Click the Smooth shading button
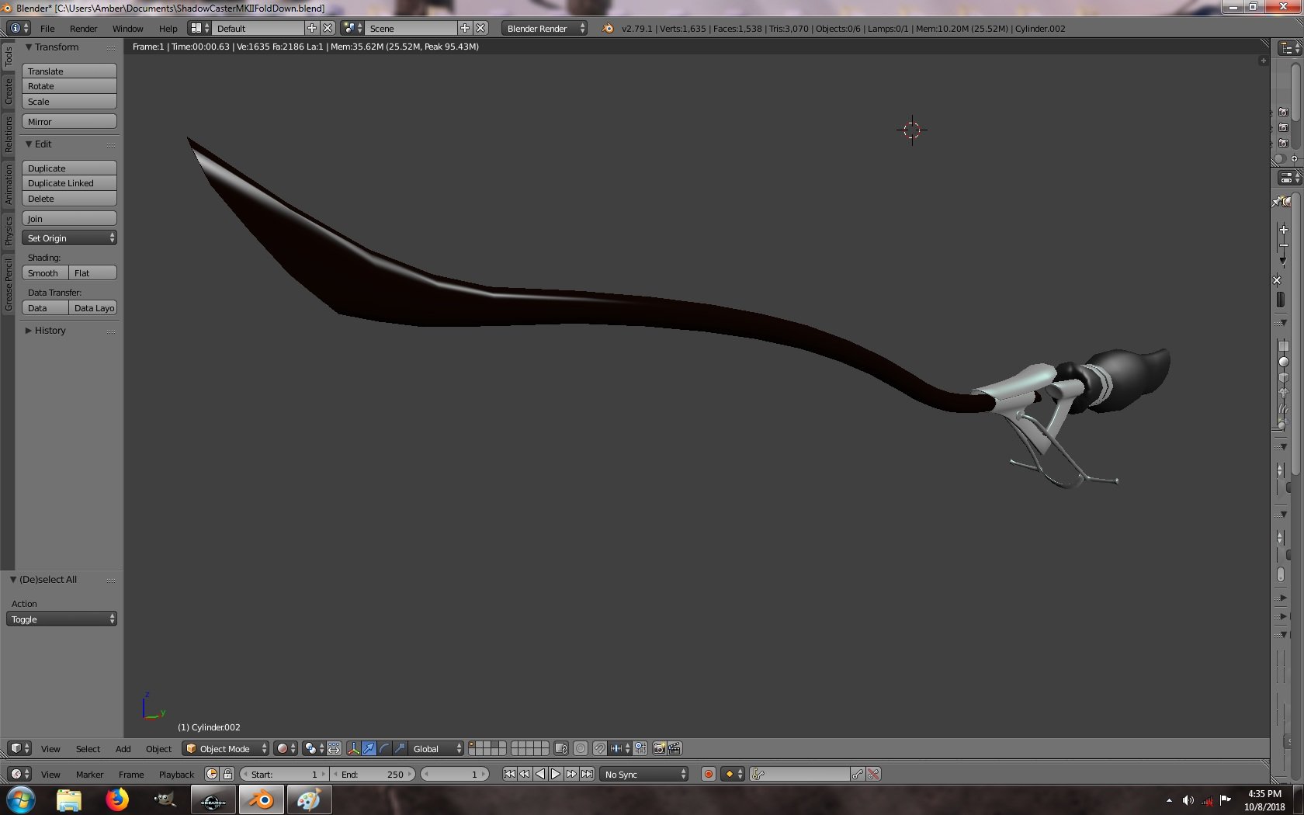 [45, 273]
